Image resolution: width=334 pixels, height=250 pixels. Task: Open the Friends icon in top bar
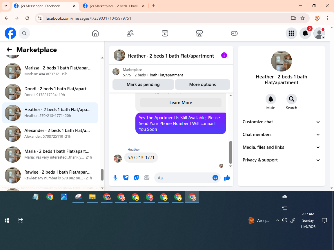pyautogui.click(x=130, y=33)
